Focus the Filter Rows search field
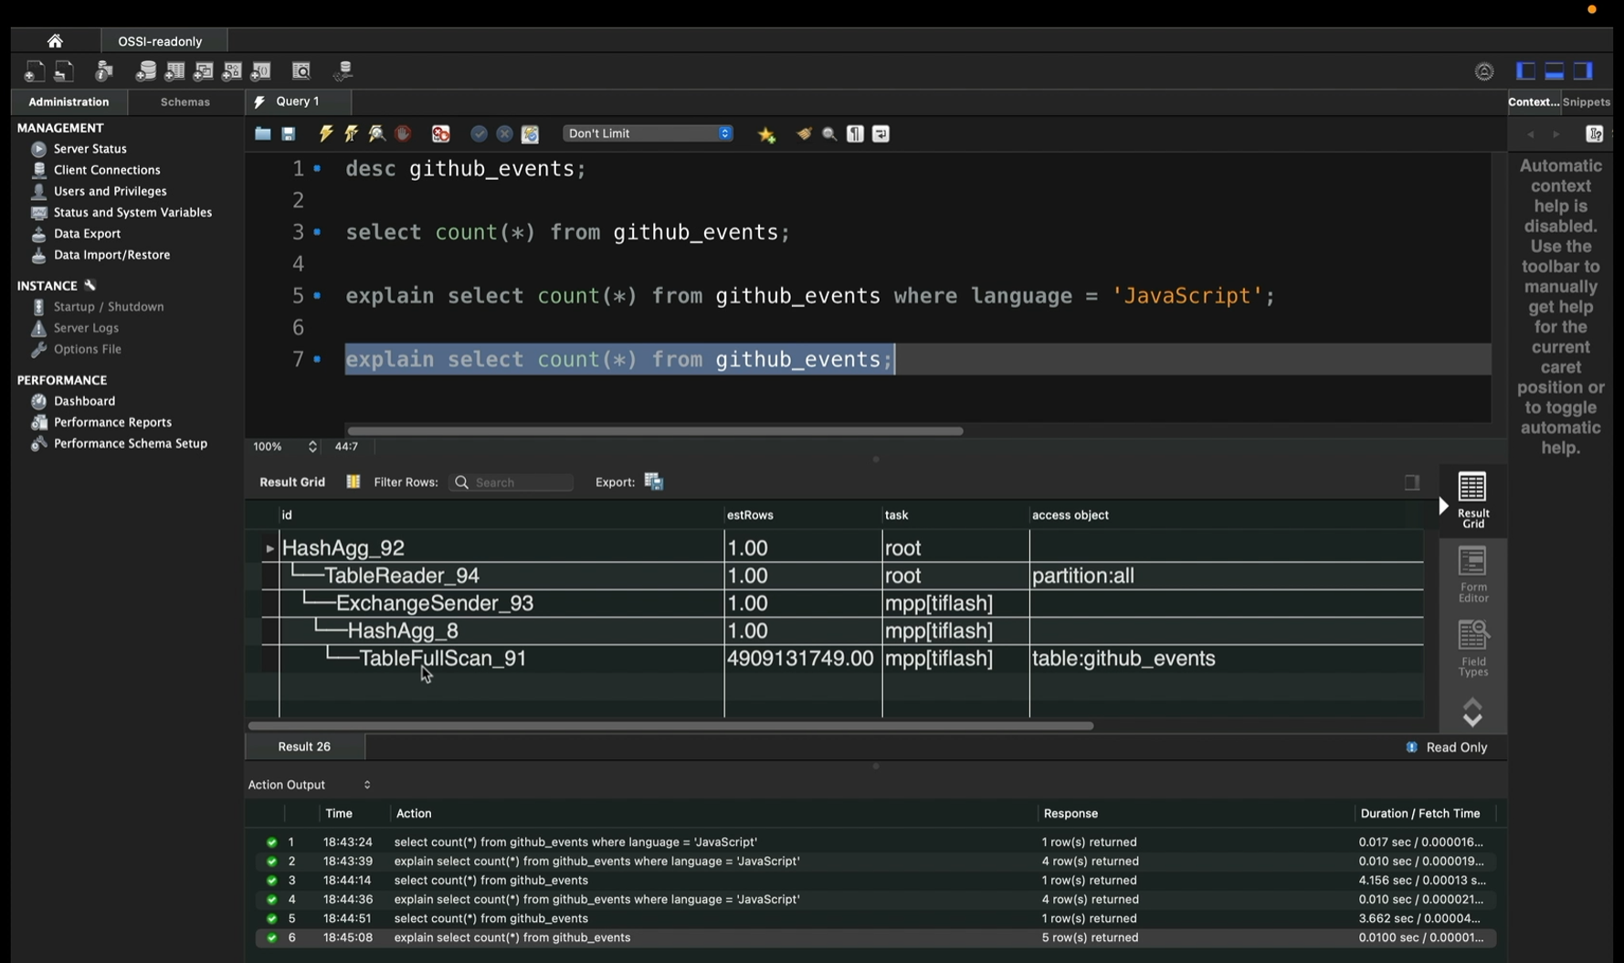 (x=511, y=482)
